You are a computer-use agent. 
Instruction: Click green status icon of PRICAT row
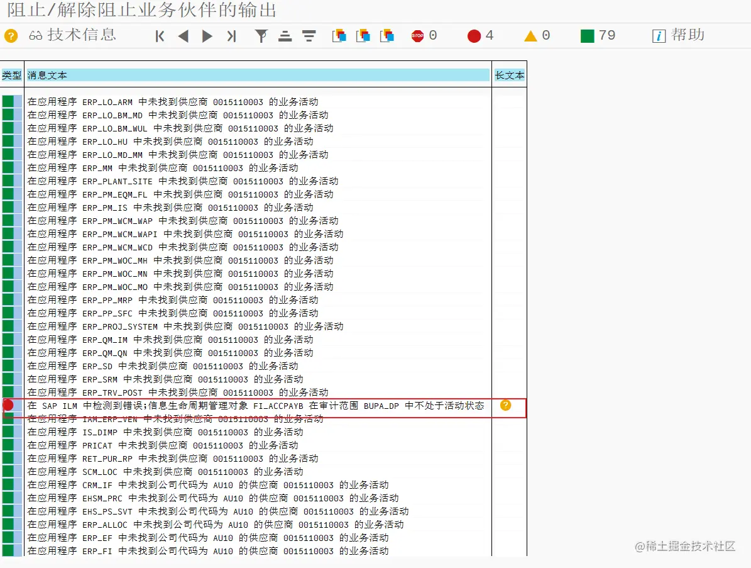point(8,445)
